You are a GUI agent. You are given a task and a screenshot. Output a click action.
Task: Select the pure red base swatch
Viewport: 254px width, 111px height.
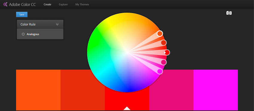(127, 99)
